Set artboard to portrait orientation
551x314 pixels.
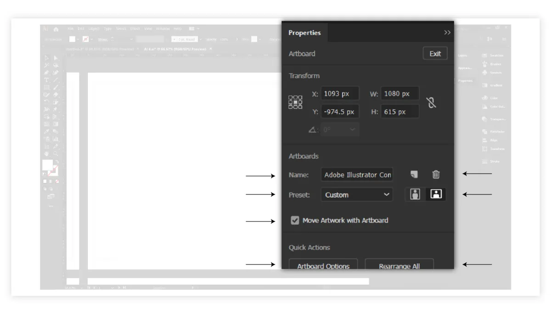(x=415, y=194)
